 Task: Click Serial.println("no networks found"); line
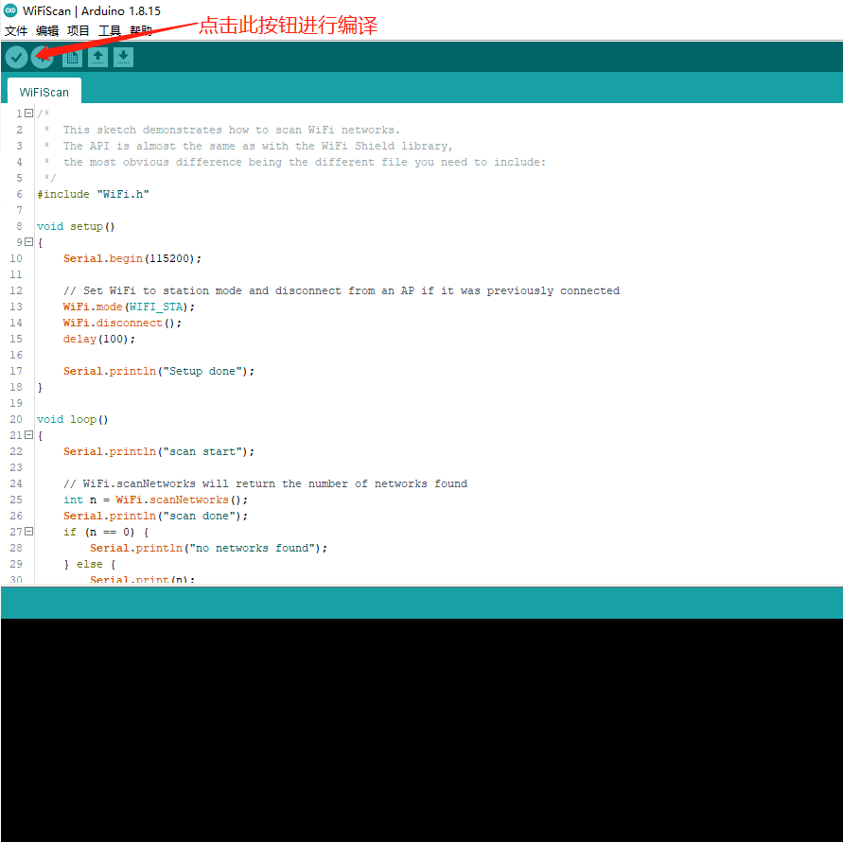click(x=208, y=548)
